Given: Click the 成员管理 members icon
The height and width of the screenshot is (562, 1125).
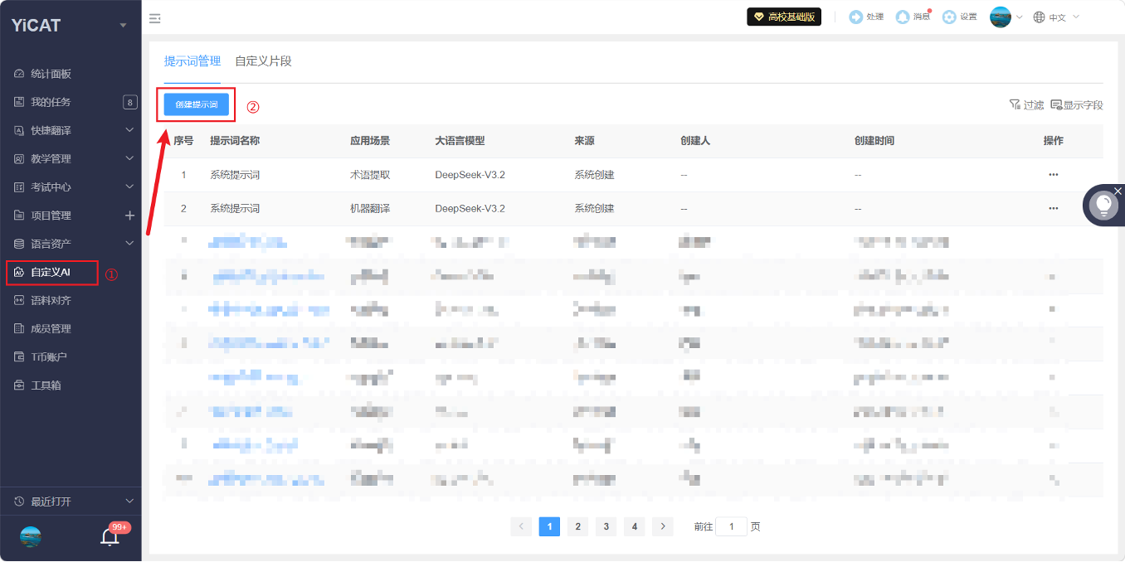Looking at the screenshot, I should pyautogui.click(x=19, y=328).
